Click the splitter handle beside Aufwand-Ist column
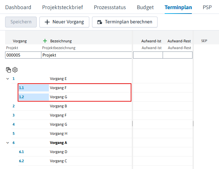The width and height of the screenshot is (219, 169). pos(132,124)
